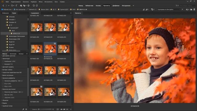Click Выпуск 2020 in the path bar
197x111 pixels.
coord(45,10)
